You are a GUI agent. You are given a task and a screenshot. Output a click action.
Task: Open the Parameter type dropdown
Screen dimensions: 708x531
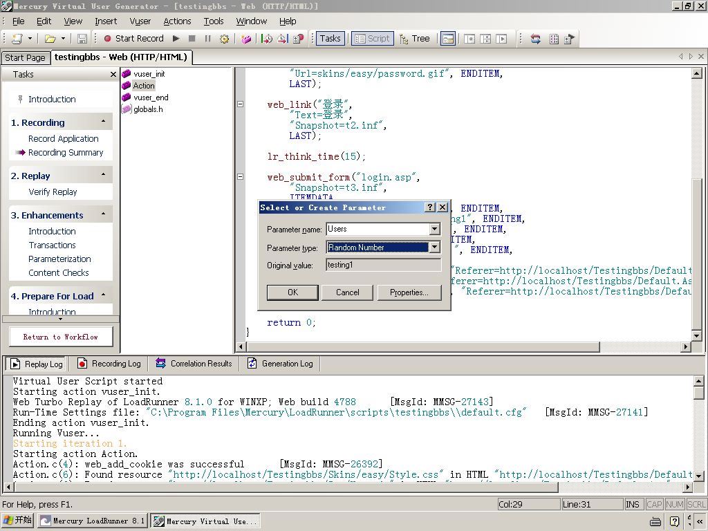pos(434,248)
